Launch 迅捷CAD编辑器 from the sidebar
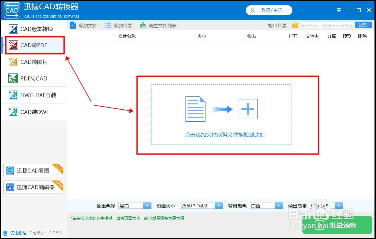This screenshot has height=239, width=376. [x=33, y=187]
